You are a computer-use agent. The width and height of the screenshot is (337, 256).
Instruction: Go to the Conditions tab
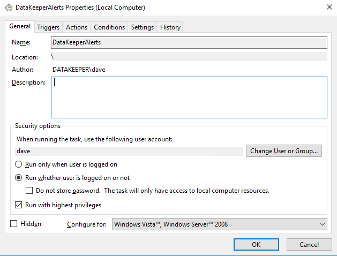pos(109,27)
